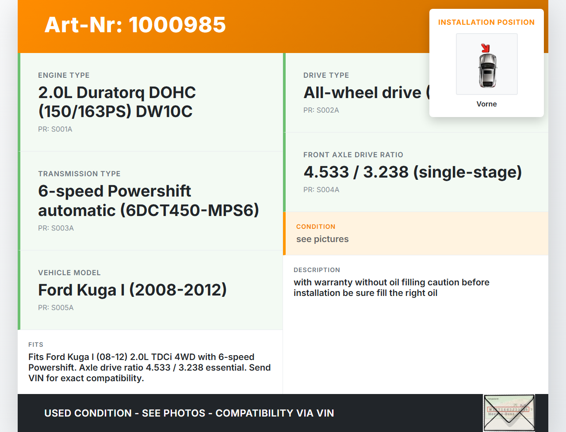Select the Ford Kuga I (2008-2012) model
The height and width of the screenshot is (432, 566).
click(x=132, y=290)
